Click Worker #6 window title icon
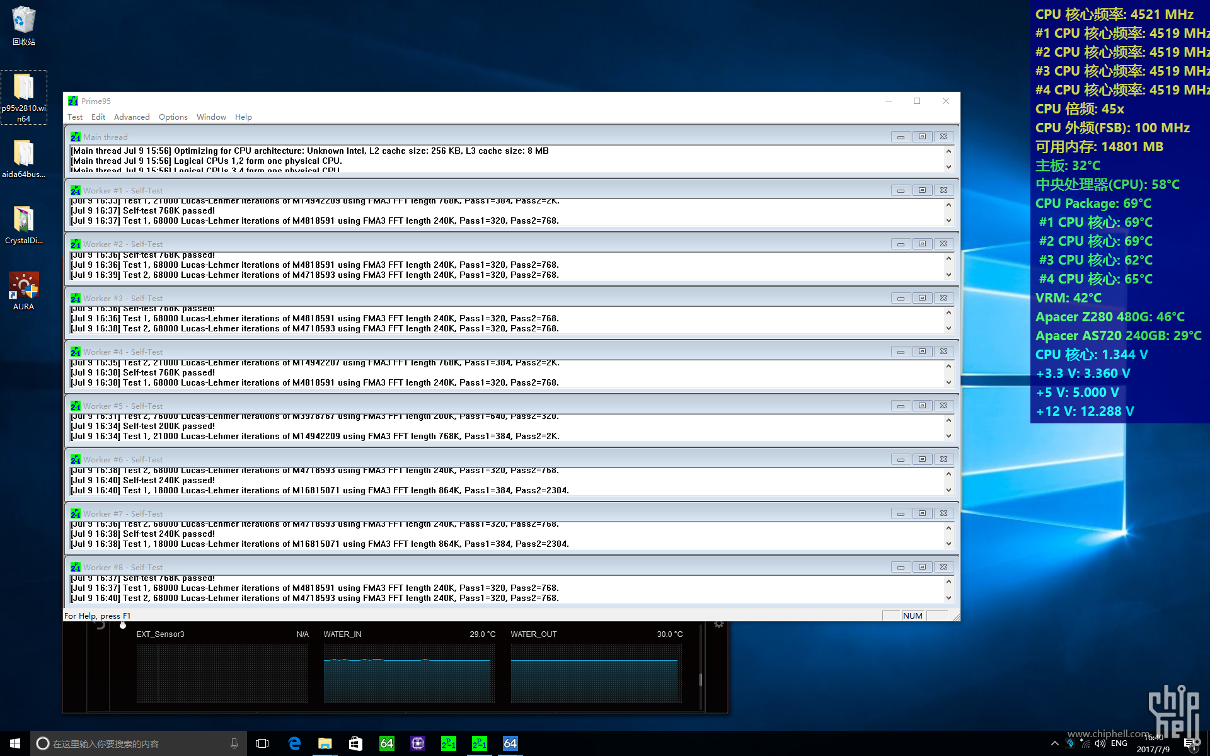The height and width of the screenshot is (756, 1210). click(76, 459)
